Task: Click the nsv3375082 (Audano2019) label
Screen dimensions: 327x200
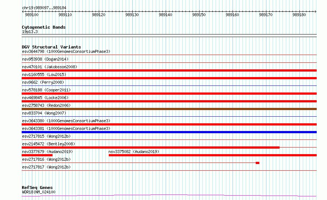Action: (x=134, y=152)
